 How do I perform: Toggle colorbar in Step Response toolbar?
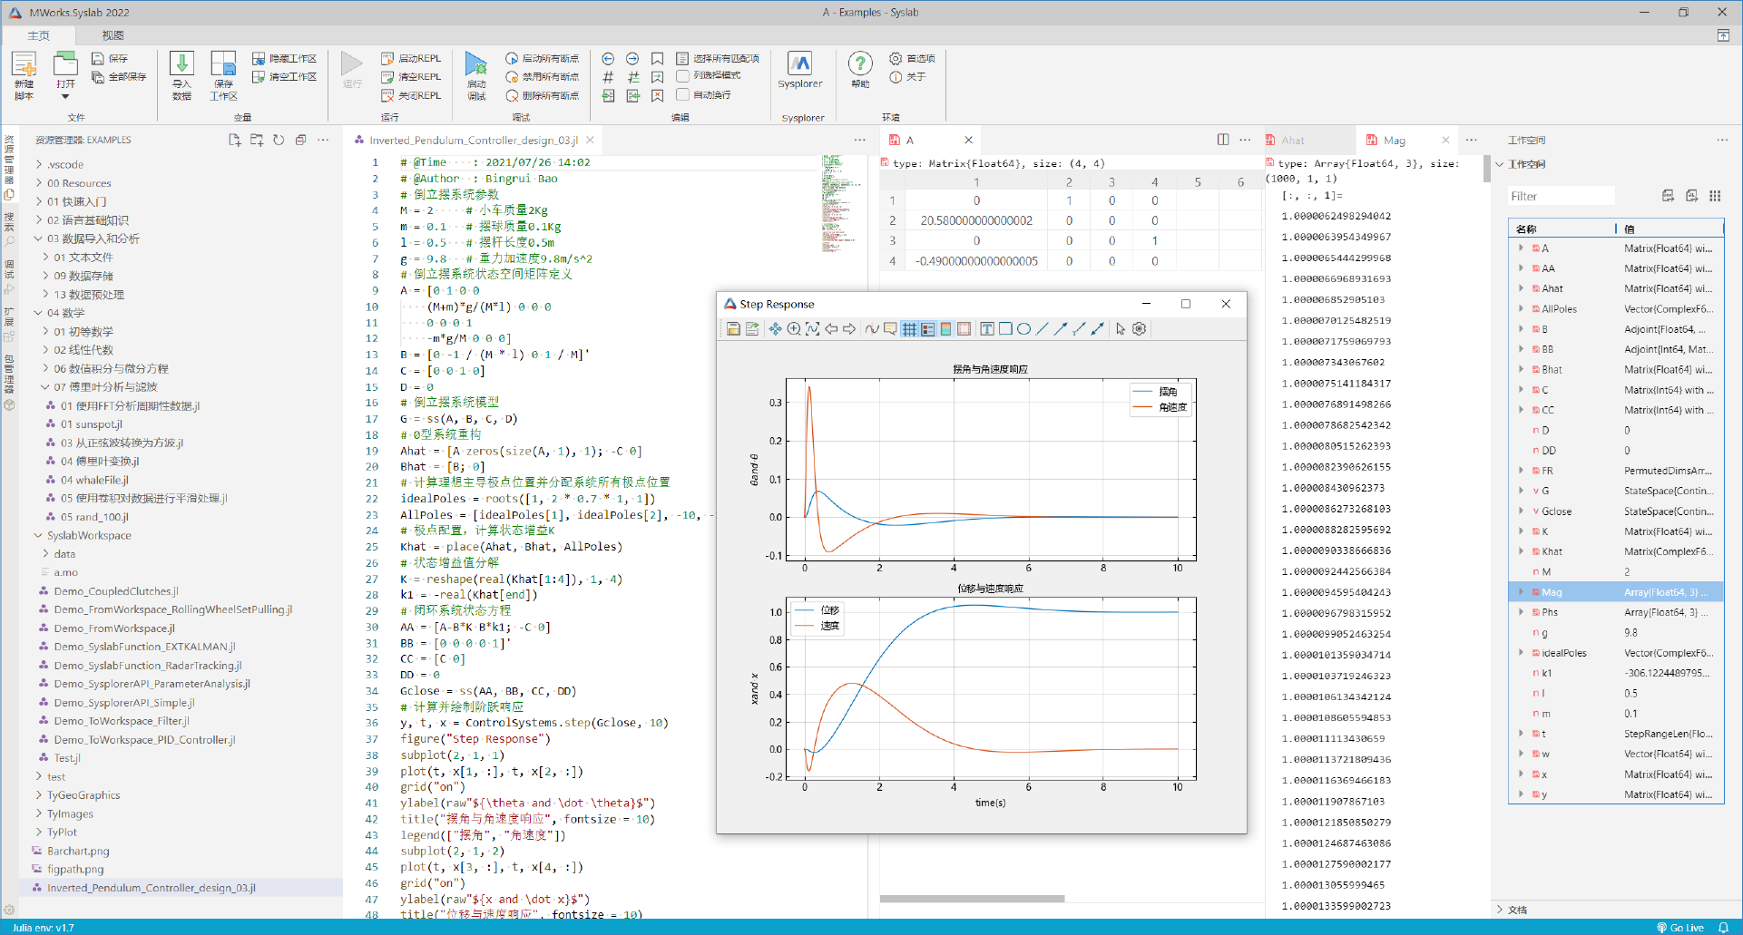[x=945, y=329]
